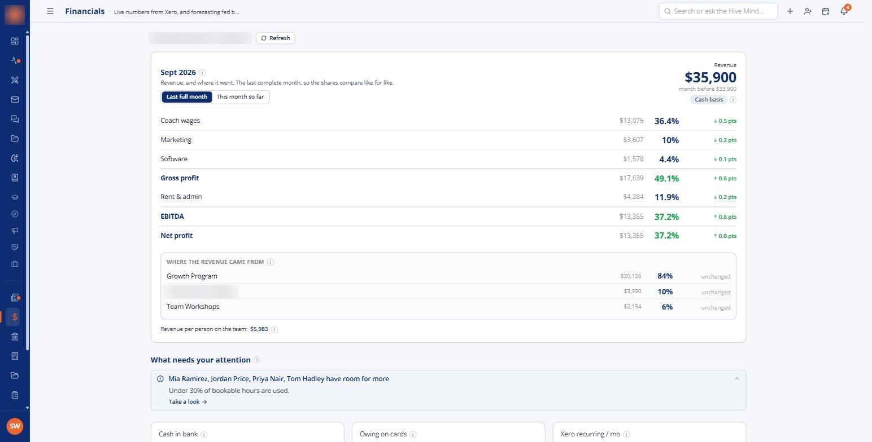Open the activity pulse icon in sidebar
This screenshot has width=872, height=442.
[15, 60]
